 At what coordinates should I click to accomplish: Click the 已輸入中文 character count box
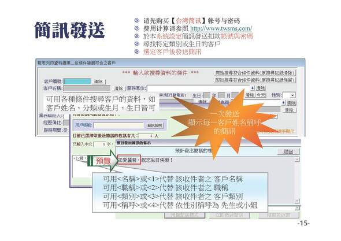(100, 144)
